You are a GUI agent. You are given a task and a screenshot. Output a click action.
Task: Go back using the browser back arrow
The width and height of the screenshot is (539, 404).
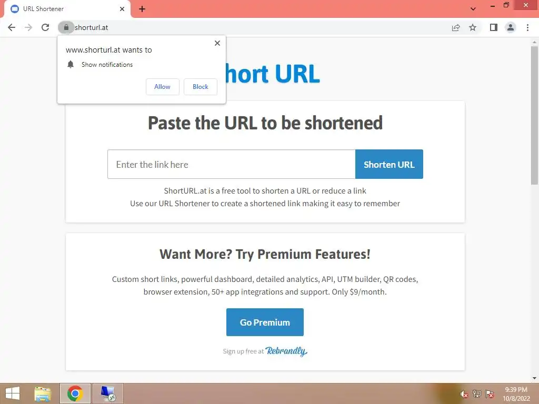pos(12,27)
